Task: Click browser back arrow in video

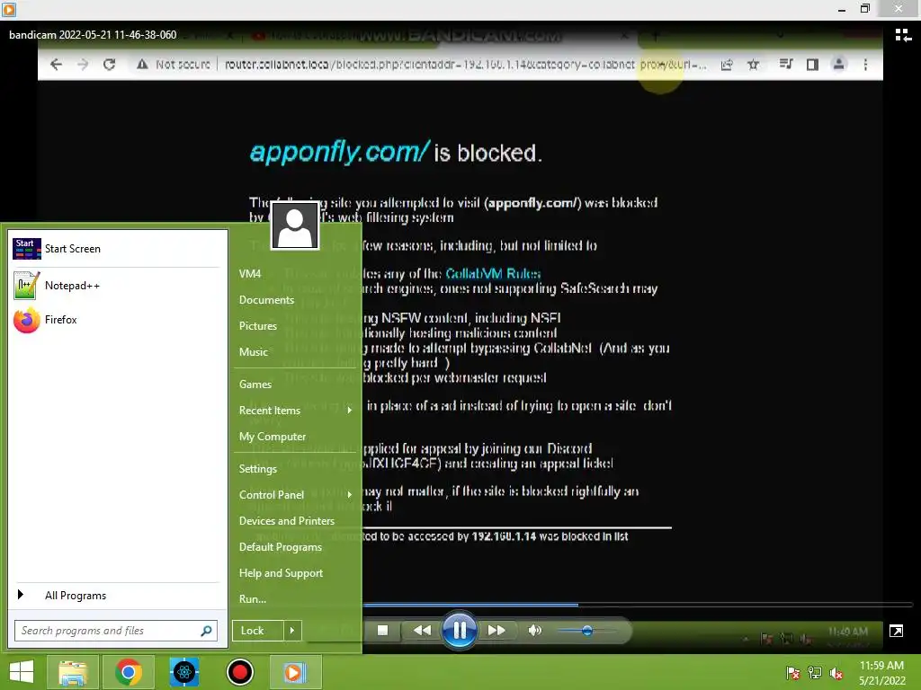Action: pos(56,65)
